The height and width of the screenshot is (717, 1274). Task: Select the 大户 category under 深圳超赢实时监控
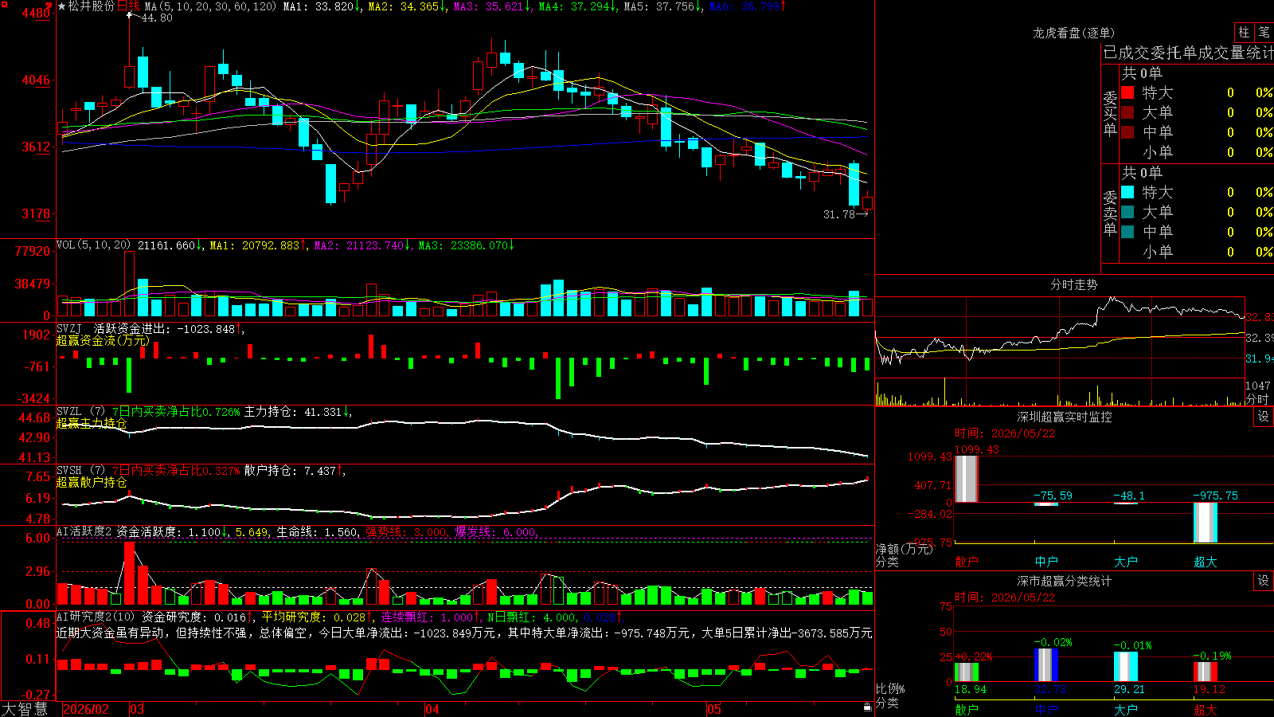coord(1126,562)
